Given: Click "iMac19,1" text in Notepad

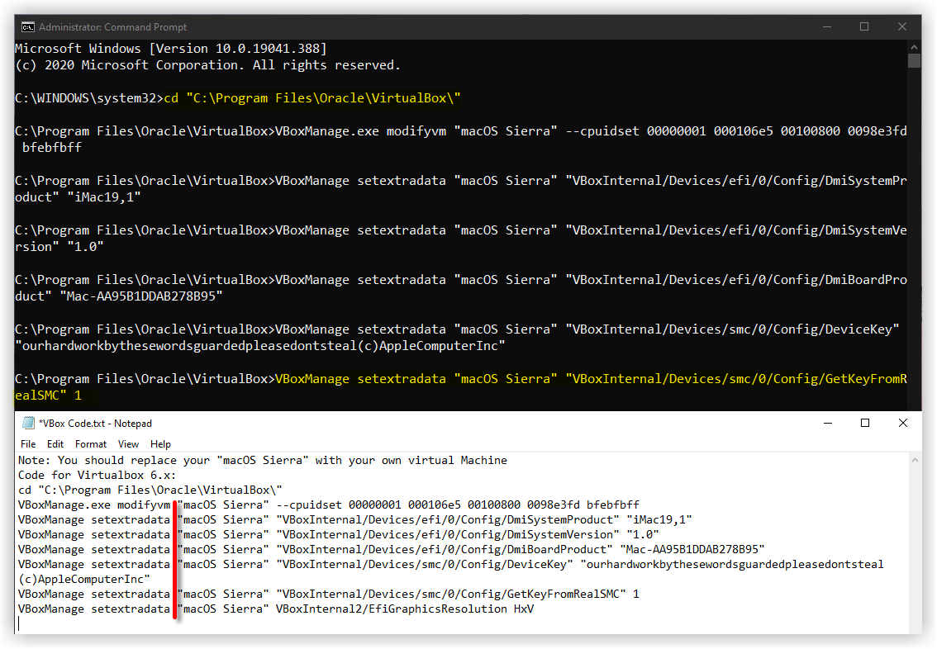Looking at the screenshot, I should tap(659, 520).
